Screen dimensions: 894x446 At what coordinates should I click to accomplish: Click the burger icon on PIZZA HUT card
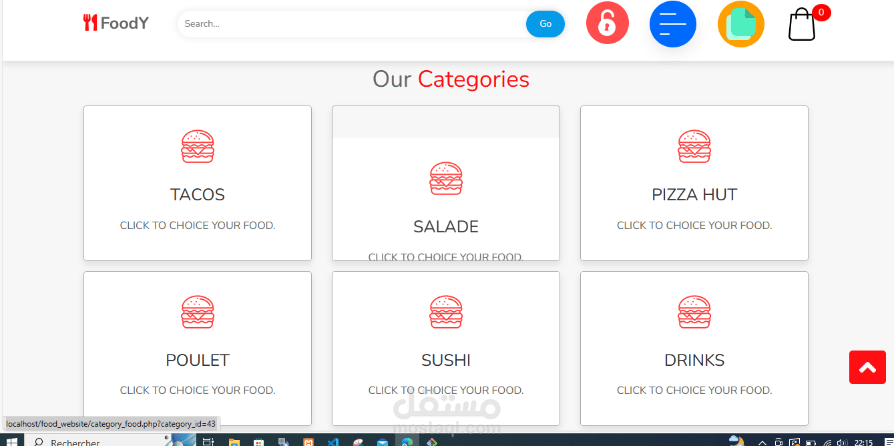pos(694,146)
